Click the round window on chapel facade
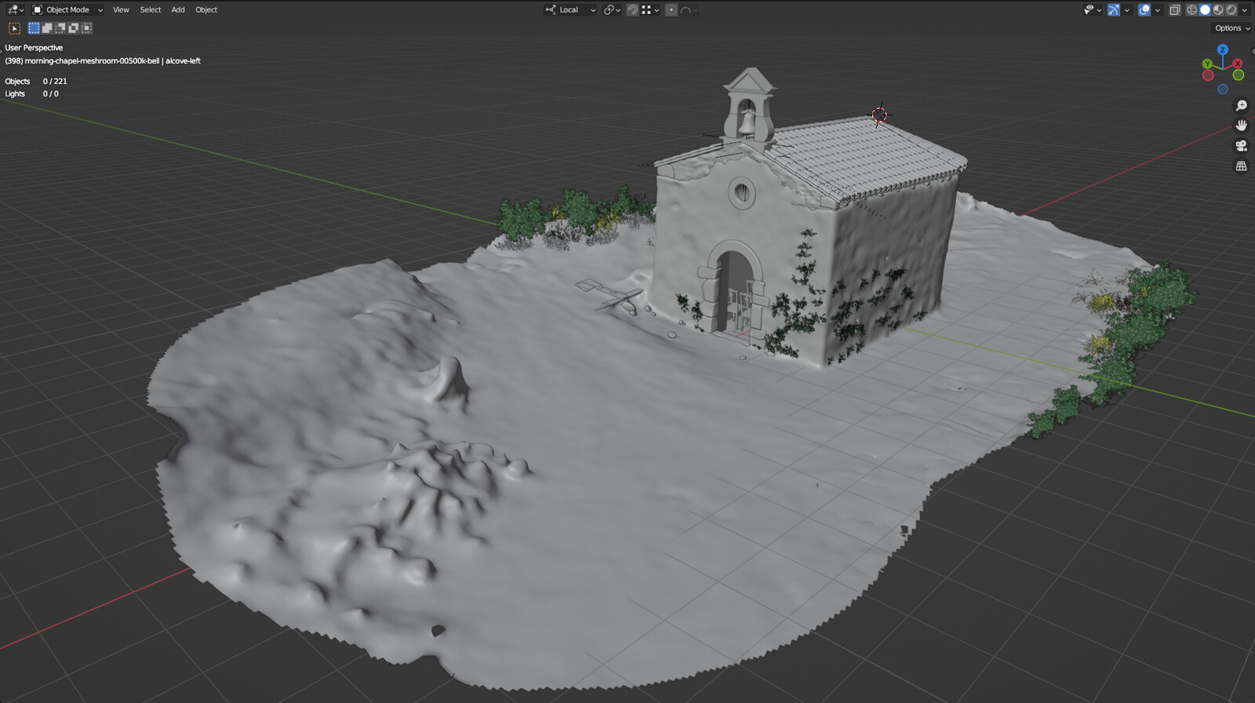Image resolution: width=1255 pixels, height=703 pixels. 741,192
